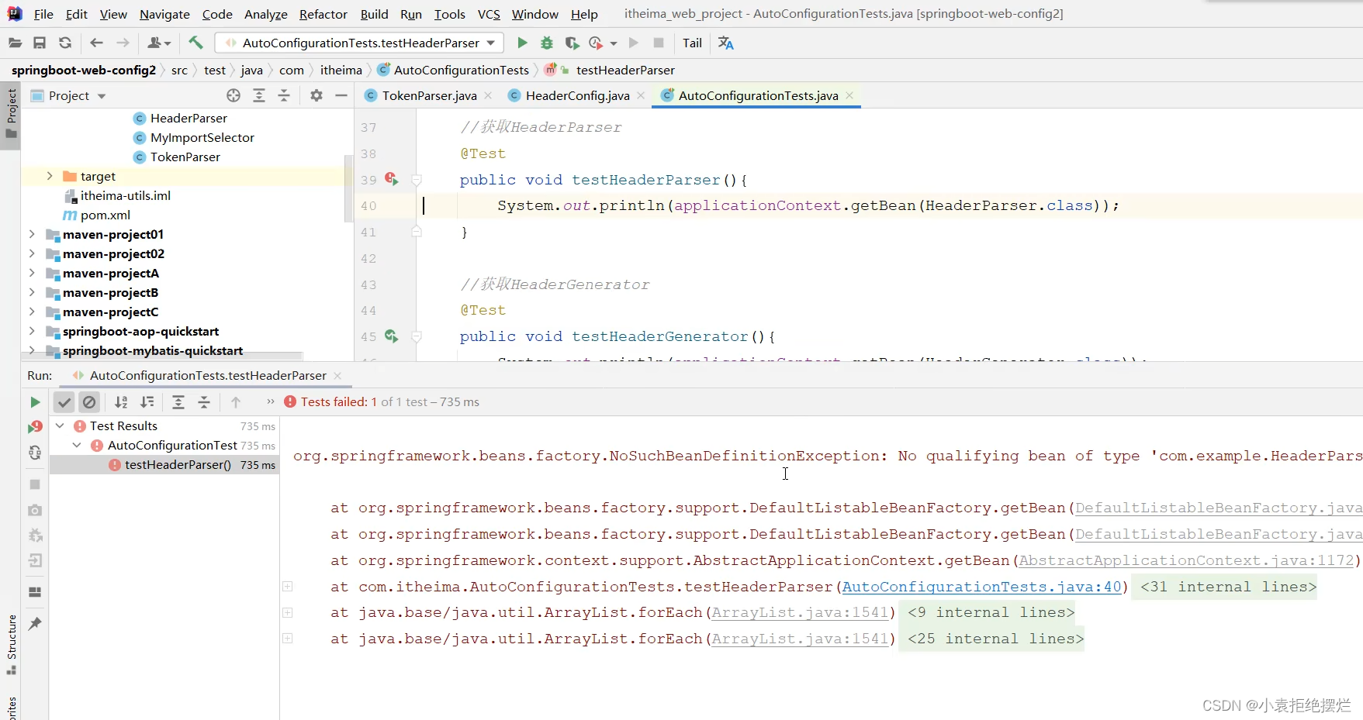
Task: Open AbstractApplicationContext.java:1172 link
Action: (1187, 560)
